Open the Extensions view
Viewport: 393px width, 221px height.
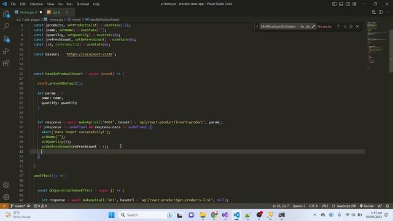(x=6, y=63)
